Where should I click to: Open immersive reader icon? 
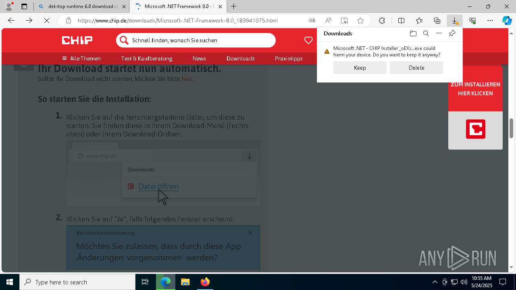click(x=344, y=21)
